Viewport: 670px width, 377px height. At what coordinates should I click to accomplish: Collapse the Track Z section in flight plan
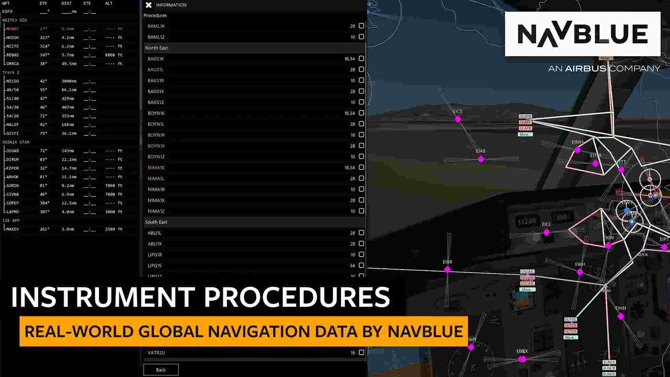coord(11,72)
